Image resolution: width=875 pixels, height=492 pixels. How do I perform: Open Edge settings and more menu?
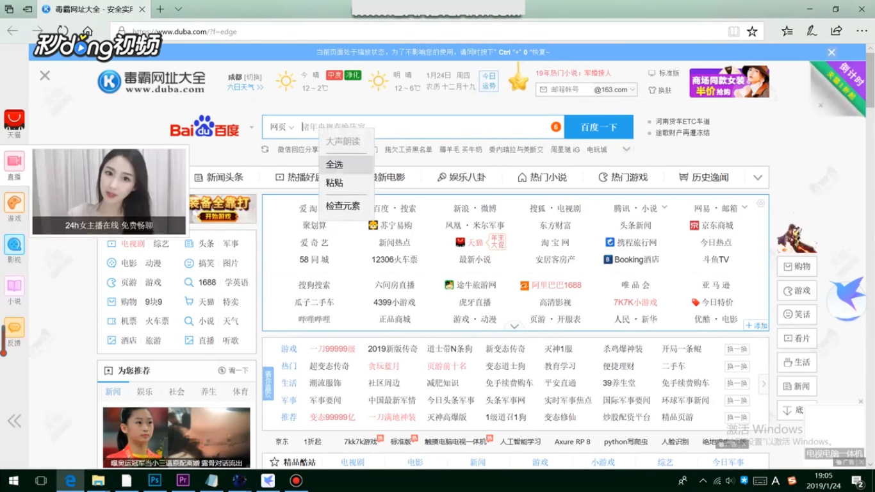pyautogui.click(x=862, y=31)
